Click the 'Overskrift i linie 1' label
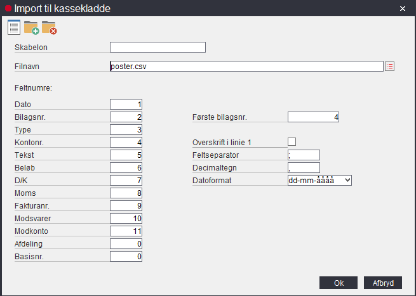 tap(222, 143)
